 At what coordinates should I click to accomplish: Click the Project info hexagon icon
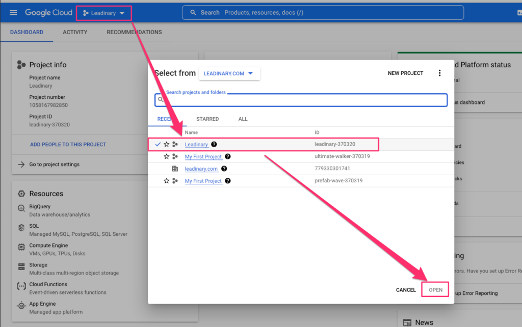(x=21, y=65)
